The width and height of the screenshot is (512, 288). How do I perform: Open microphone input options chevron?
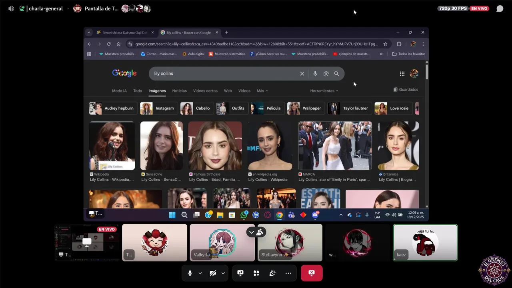pos(200,273)
